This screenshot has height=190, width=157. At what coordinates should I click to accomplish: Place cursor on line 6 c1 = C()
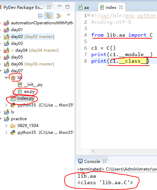[103, 48]
